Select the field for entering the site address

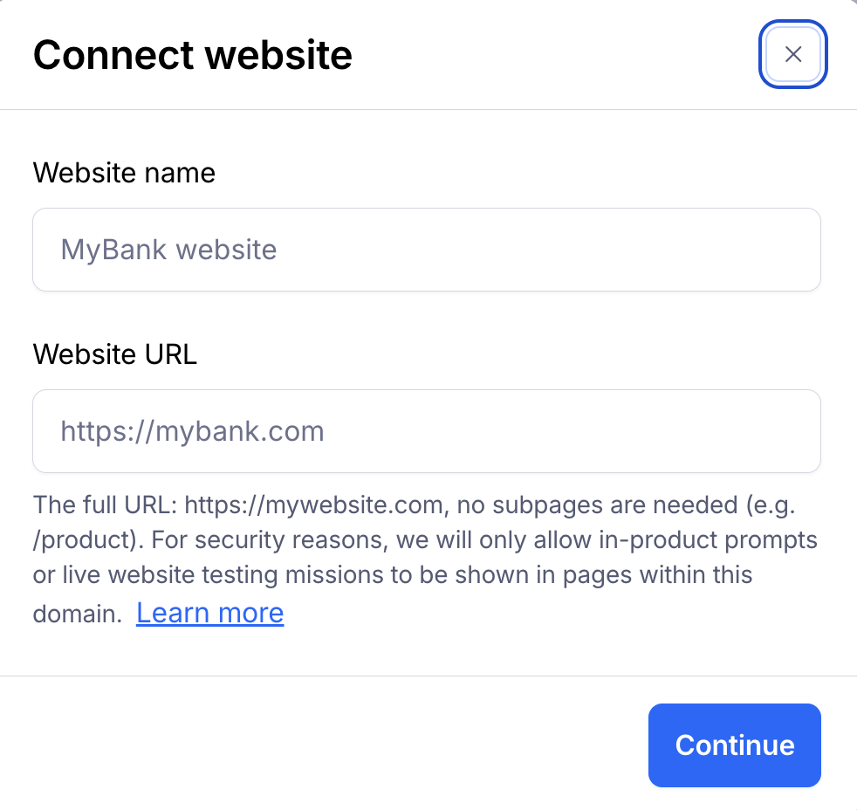tap(426, 431)
